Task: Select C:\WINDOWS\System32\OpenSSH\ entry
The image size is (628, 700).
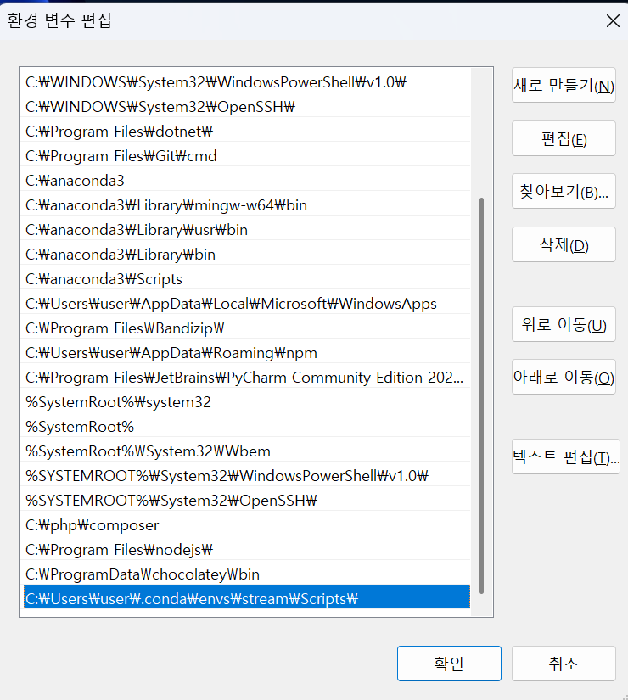Action: [x=247, y=107]
